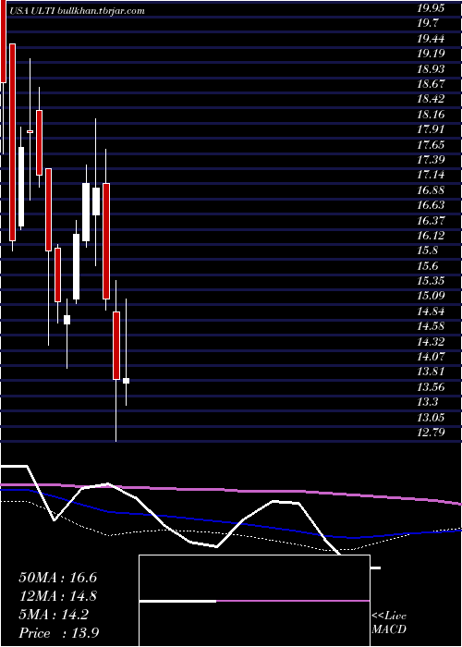Select the 15.09 price axis label

(x=431, y=297)
